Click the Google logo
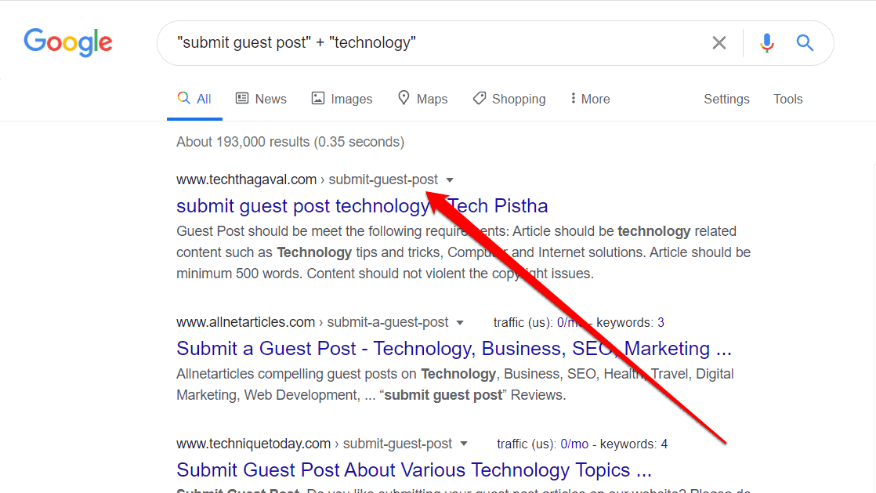This screenshot has height=493, width=876. [68, 42]
